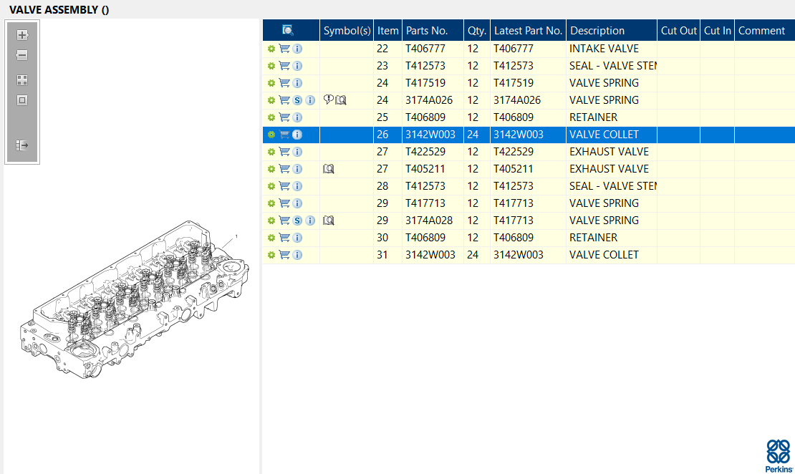This screenshot has width=795, height=474.
Task: Zoom in on the valve assembly diagram
Action: pos(22,35)
